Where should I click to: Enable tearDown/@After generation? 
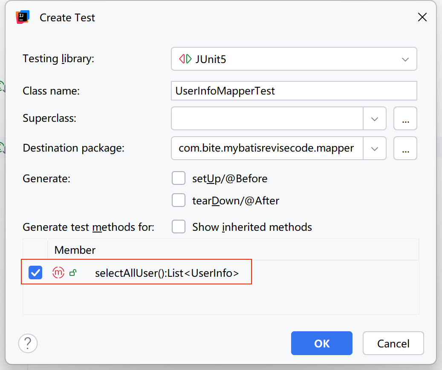(179, 201)
